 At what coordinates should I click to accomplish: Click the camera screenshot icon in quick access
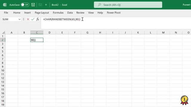40,5
